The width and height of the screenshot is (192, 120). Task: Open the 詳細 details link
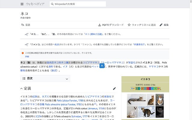[27, 57]
